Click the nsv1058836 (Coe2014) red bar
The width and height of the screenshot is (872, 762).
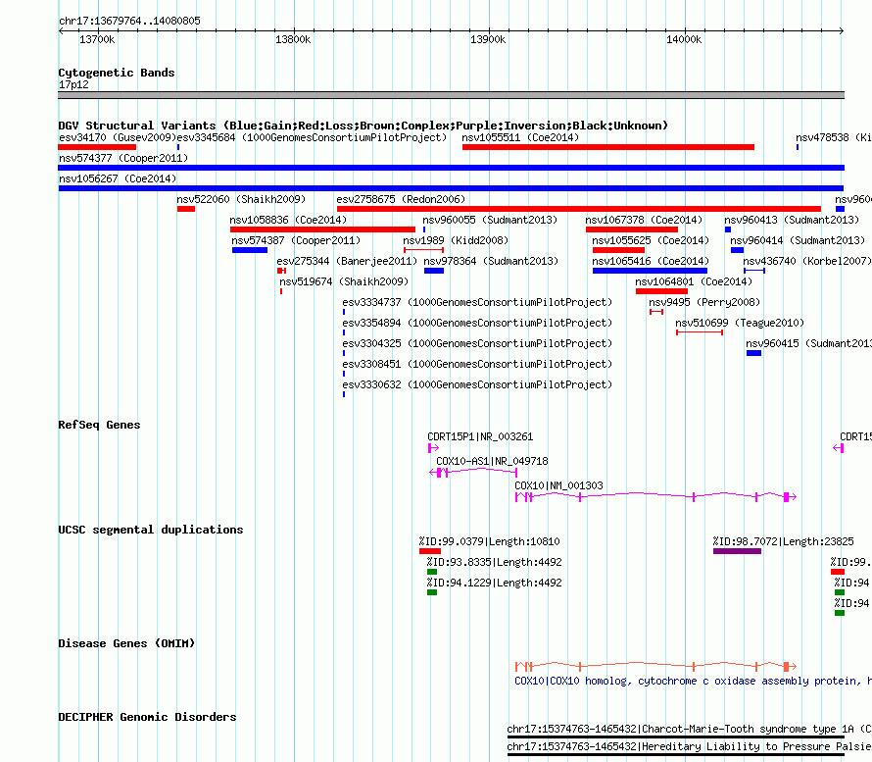pyautogui.click(x=322, y=229)
